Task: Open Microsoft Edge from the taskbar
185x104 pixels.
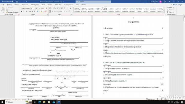Action: coord(40,102)
